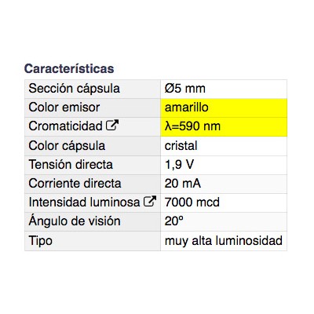Click the Color emisor row label
The image size is (314, 314).
[x=64, y=108]
